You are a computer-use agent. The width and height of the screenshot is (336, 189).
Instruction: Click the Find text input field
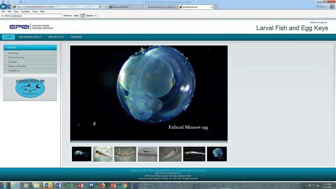click(x=36, y=16)
